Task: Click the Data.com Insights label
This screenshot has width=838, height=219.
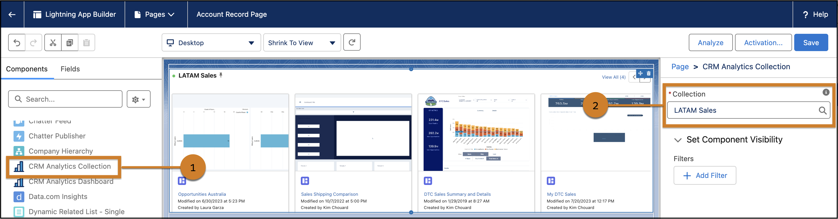Action: (58, 197)
